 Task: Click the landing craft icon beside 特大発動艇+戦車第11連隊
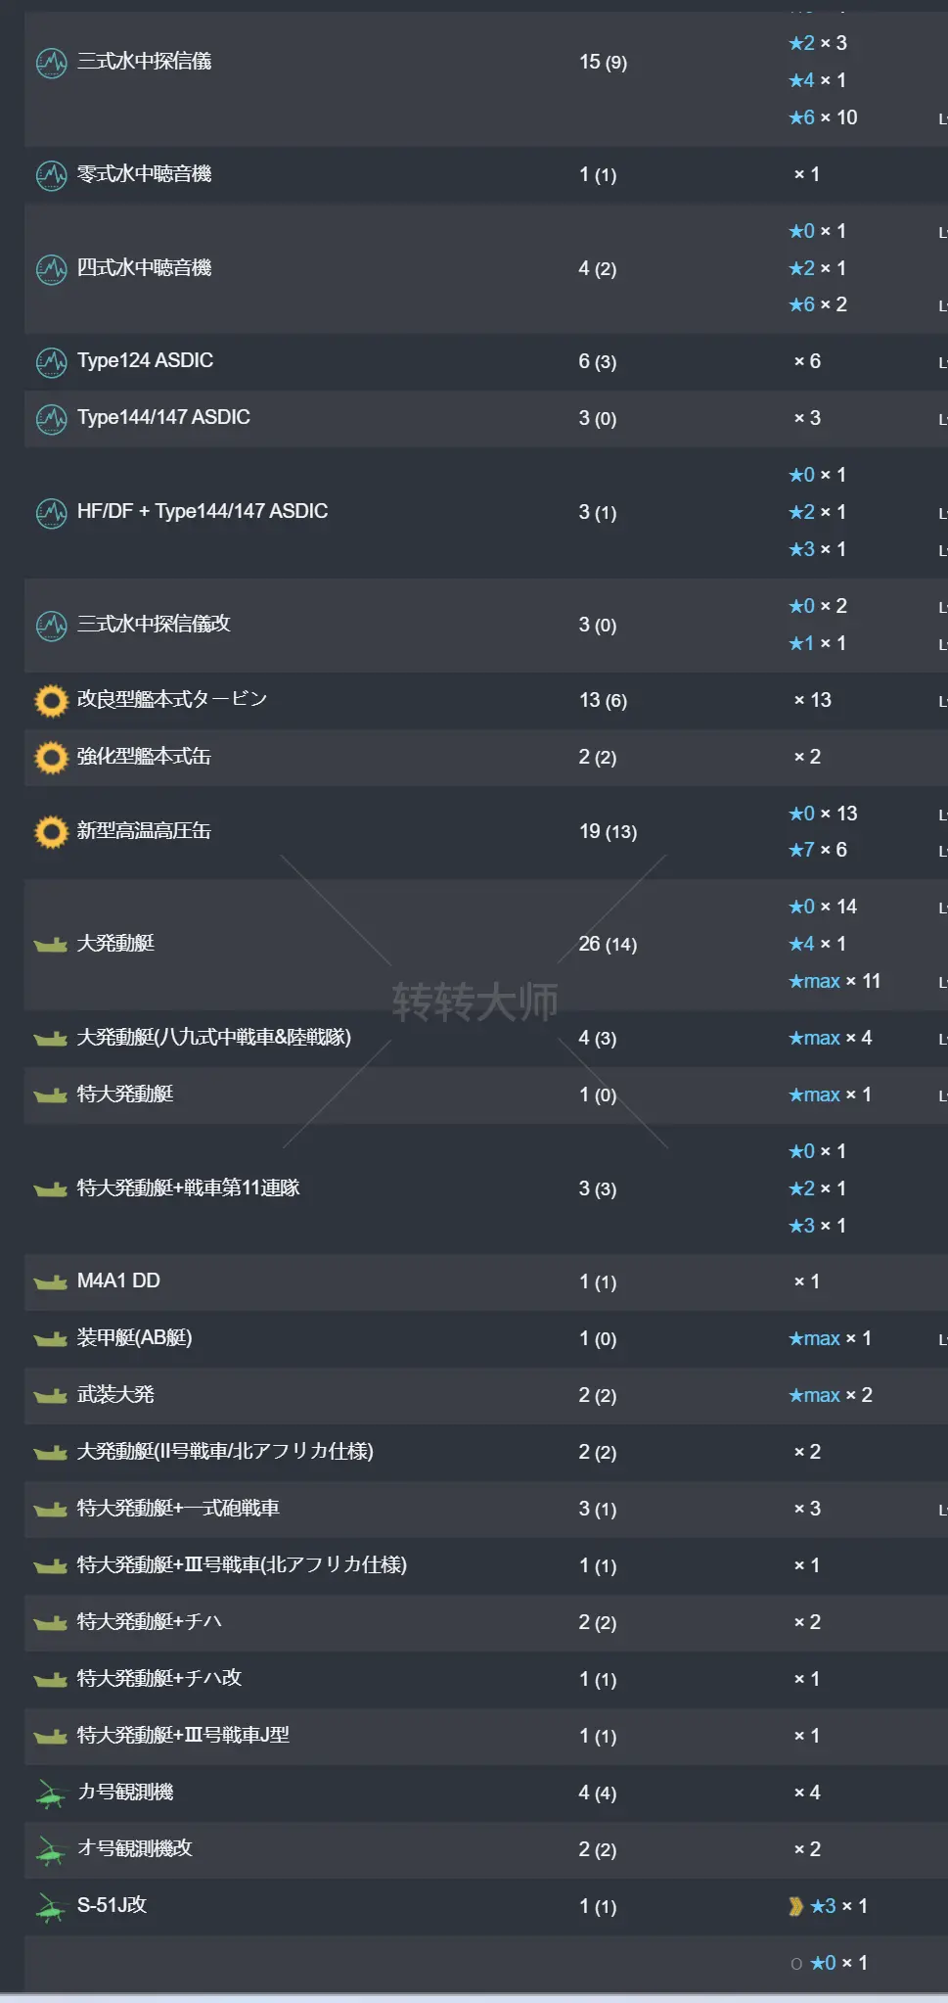50,1189
